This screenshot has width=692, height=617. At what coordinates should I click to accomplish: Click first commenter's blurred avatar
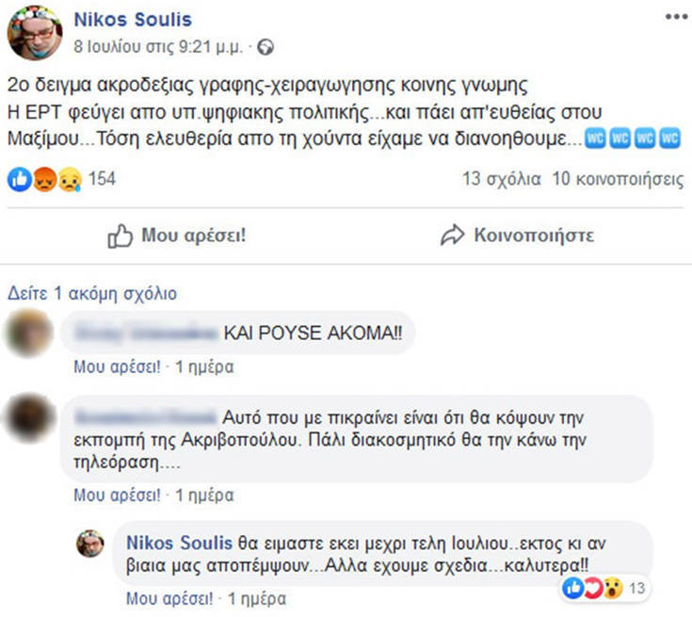(x=28, y=332)
